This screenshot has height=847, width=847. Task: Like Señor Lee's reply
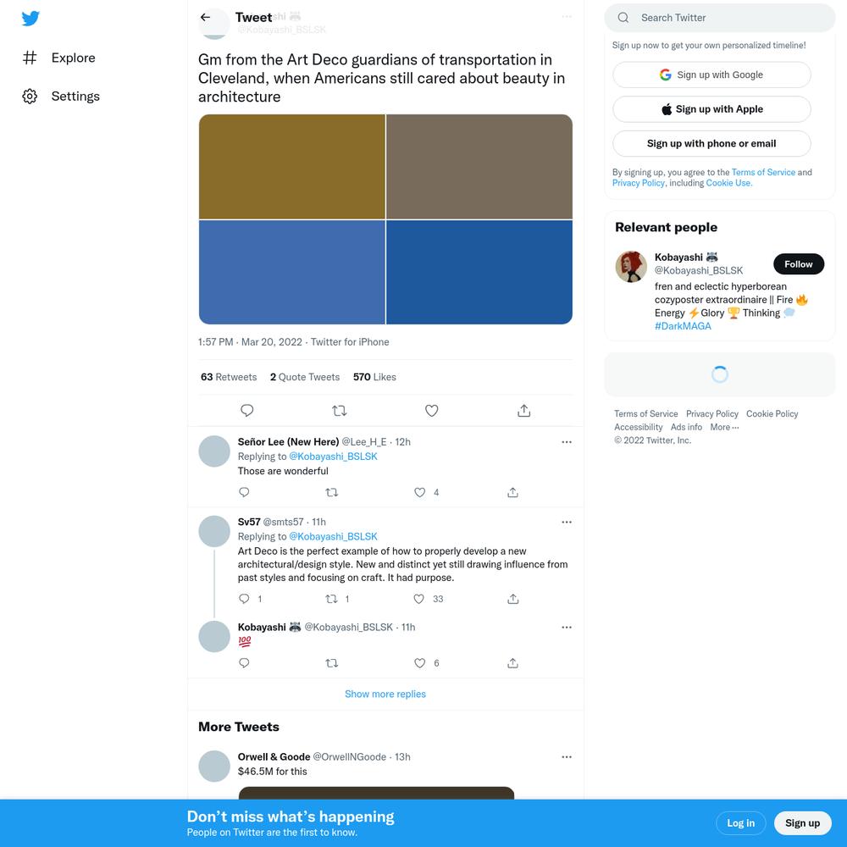point(420,492)
